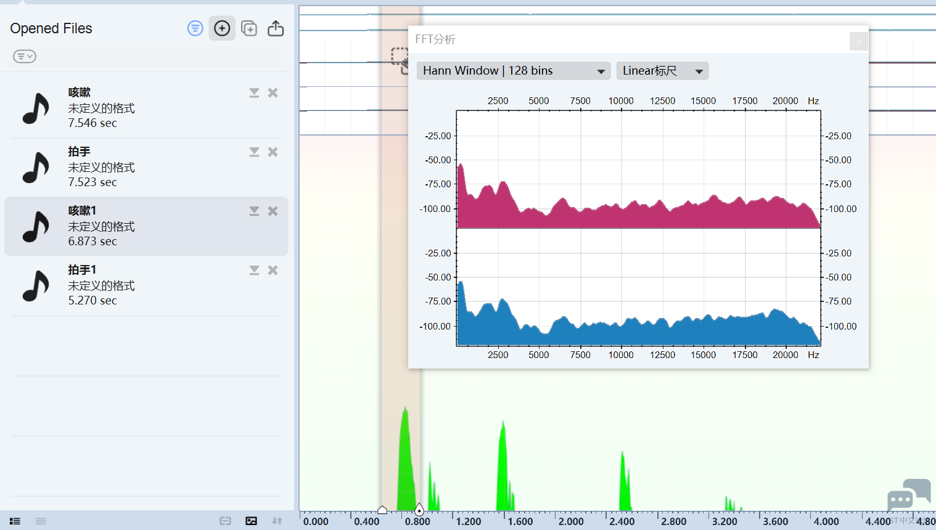The height and width of the screenshot is (530, 936).
Task: Open the sort options pill dropdown
Action: 25,57
